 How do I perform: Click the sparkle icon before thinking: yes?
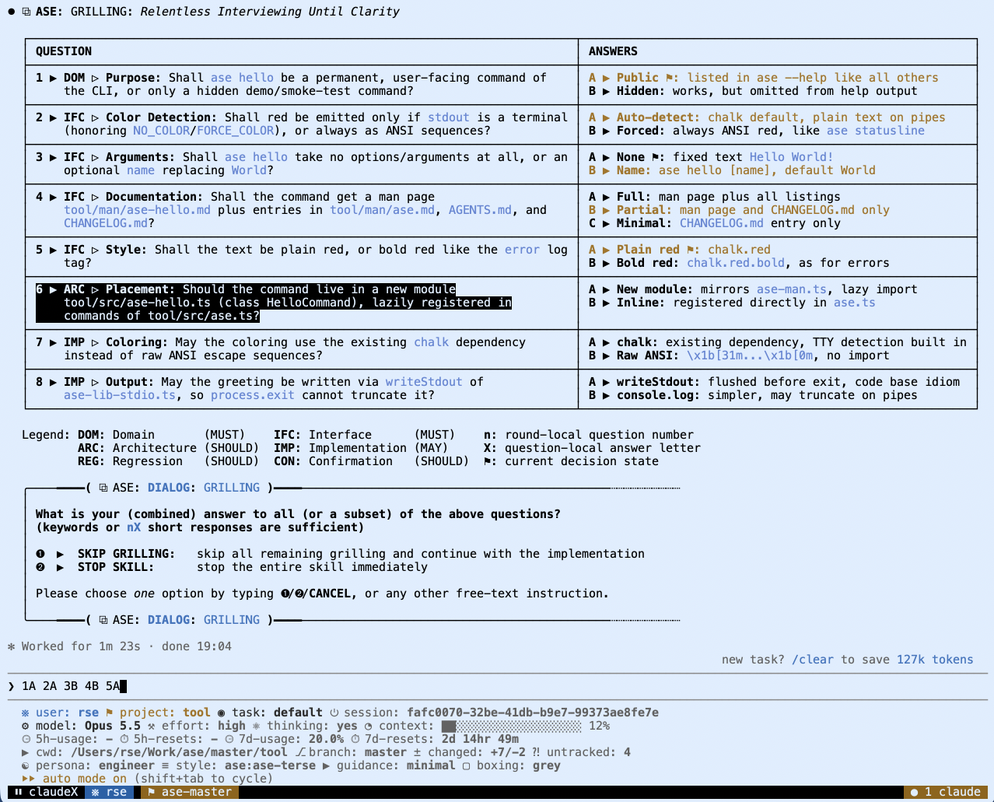(257, 726)
